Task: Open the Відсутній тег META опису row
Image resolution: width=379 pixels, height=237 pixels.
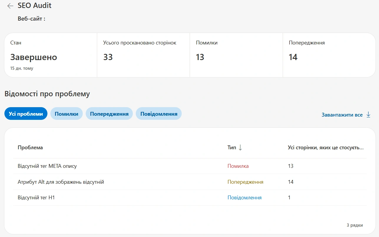Action: pyautogui.click(x=190, y=166)
